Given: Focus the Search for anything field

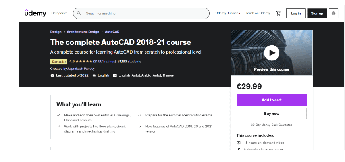Looking at the screenshot, I should click(141, 13).
